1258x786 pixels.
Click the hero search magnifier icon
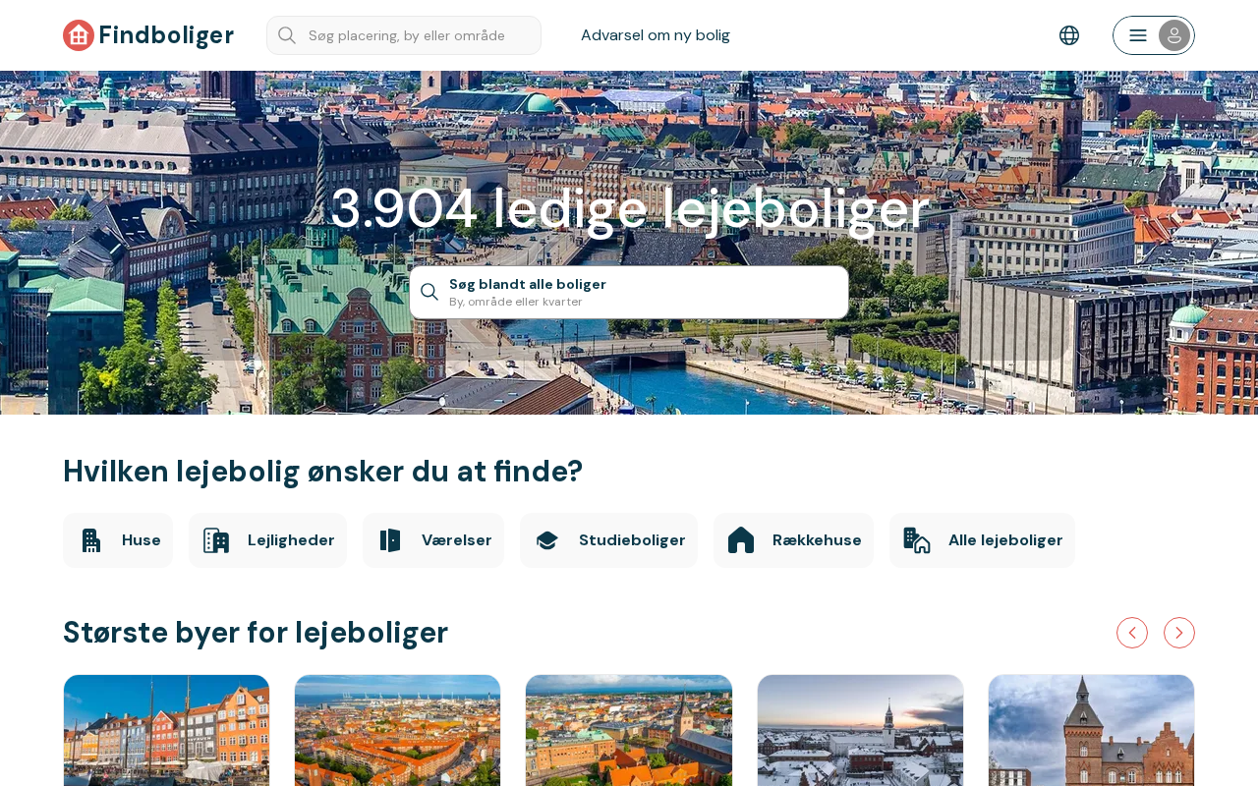pos(429,292)
